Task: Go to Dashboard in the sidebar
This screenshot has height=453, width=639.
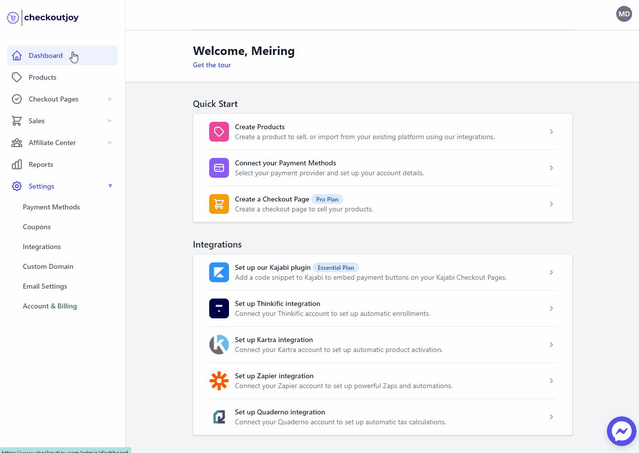Action: click(x=62, y=55)
